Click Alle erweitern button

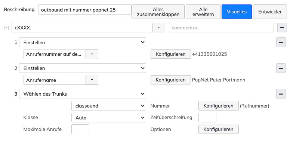[x=203, y=12]
